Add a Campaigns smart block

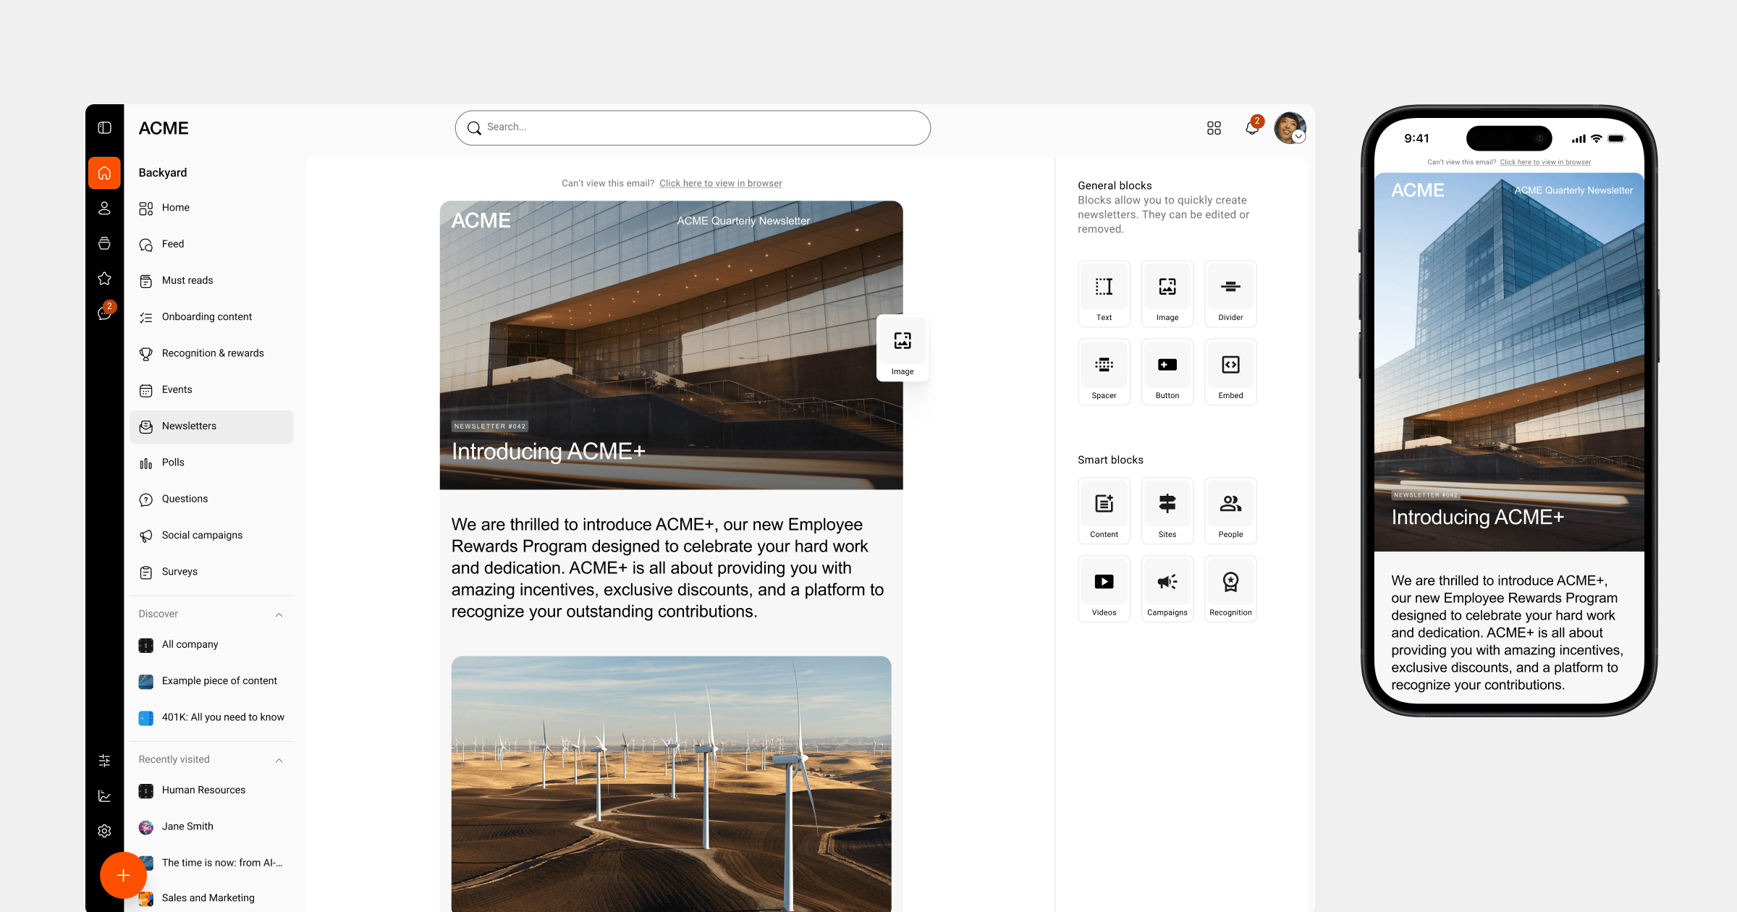tap(1167, 589)
